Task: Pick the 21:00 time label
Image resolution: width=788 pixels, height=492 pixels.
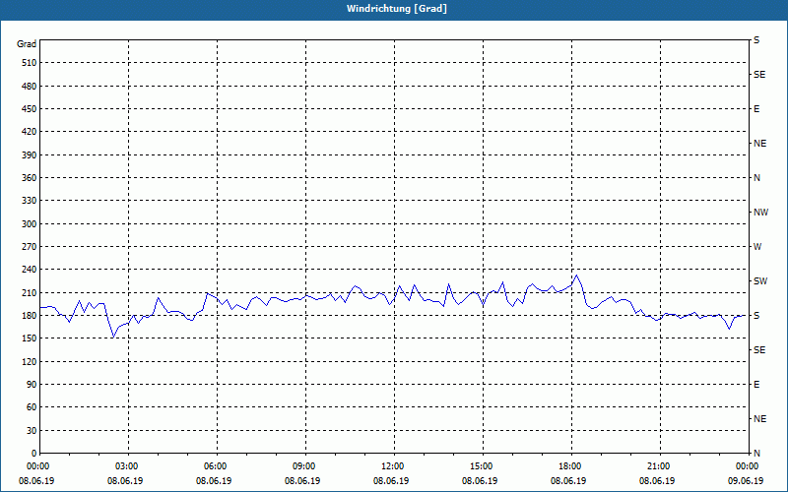Action: coord(657,466)
